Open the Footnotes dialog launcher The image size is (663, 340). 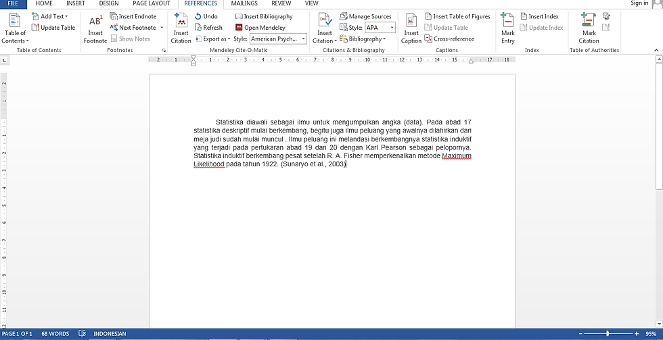163,50
